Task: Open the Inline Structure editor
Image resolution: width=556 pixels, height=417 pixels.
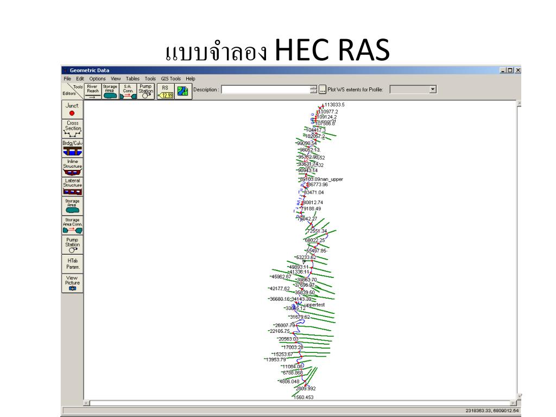Action: tap(72, 167)
